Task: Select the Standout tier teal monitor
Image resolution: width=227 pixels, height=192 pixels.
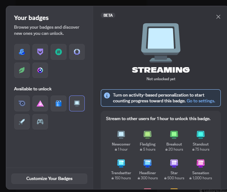Action: point(201,135)
